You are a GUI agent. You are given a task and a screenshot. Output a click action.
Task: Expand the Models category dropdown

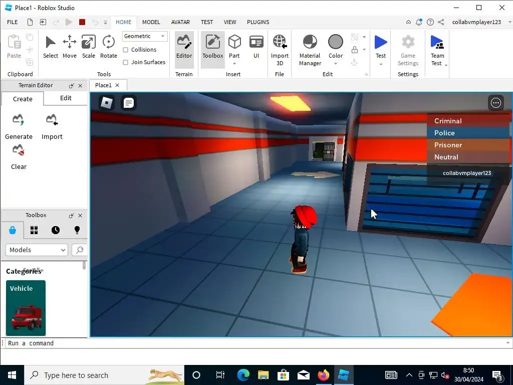click(37, 250)
